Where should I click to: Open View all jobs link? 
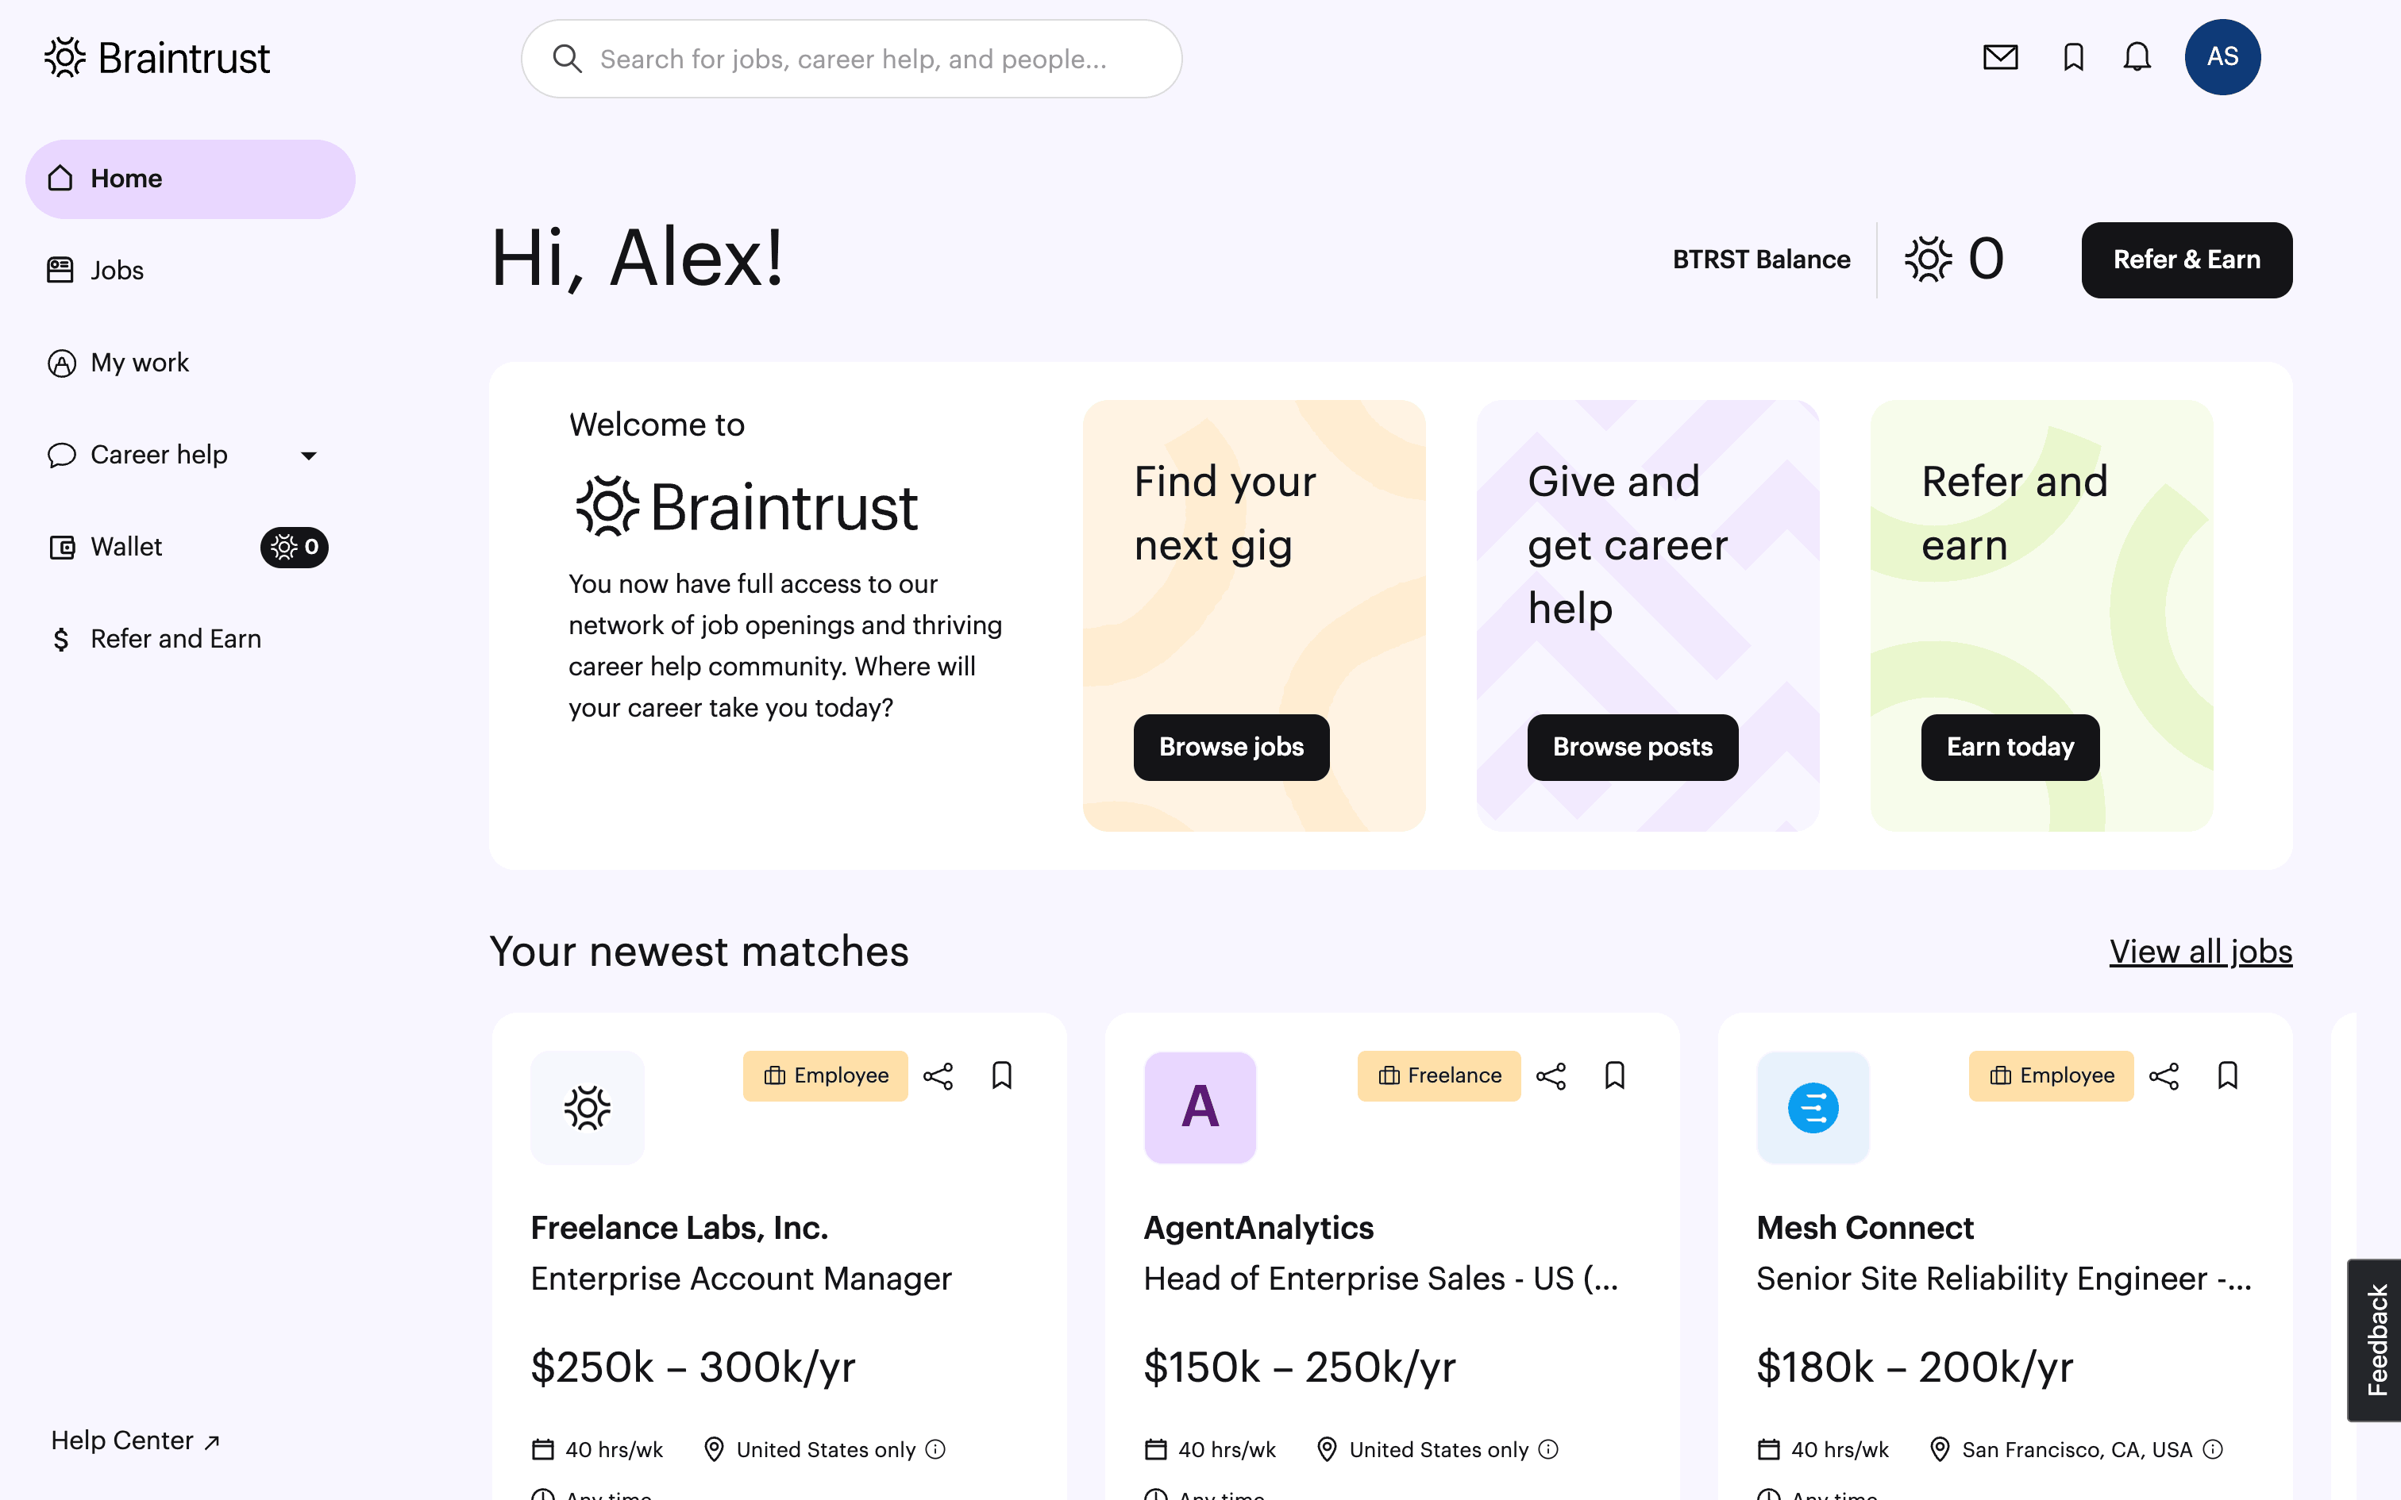[2199, 952]
